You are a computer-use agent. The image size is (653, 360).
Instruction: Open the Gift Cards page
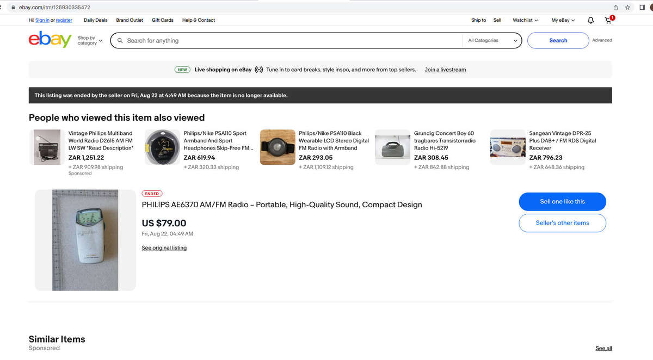[162, 20]
